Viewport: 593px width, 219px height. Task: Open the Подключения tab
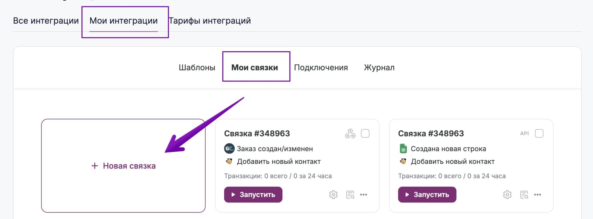pos(321,68)
